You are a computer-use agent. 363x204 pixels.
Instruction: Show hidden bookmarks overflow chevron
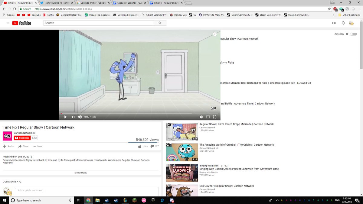tap(333, 15)
